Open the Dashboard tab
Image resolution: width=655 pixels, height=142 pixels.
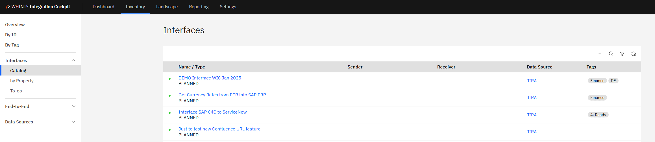103,7
